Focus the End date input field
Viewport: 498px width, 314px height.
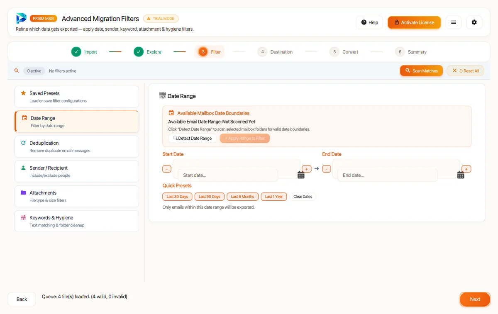[388, 175]
